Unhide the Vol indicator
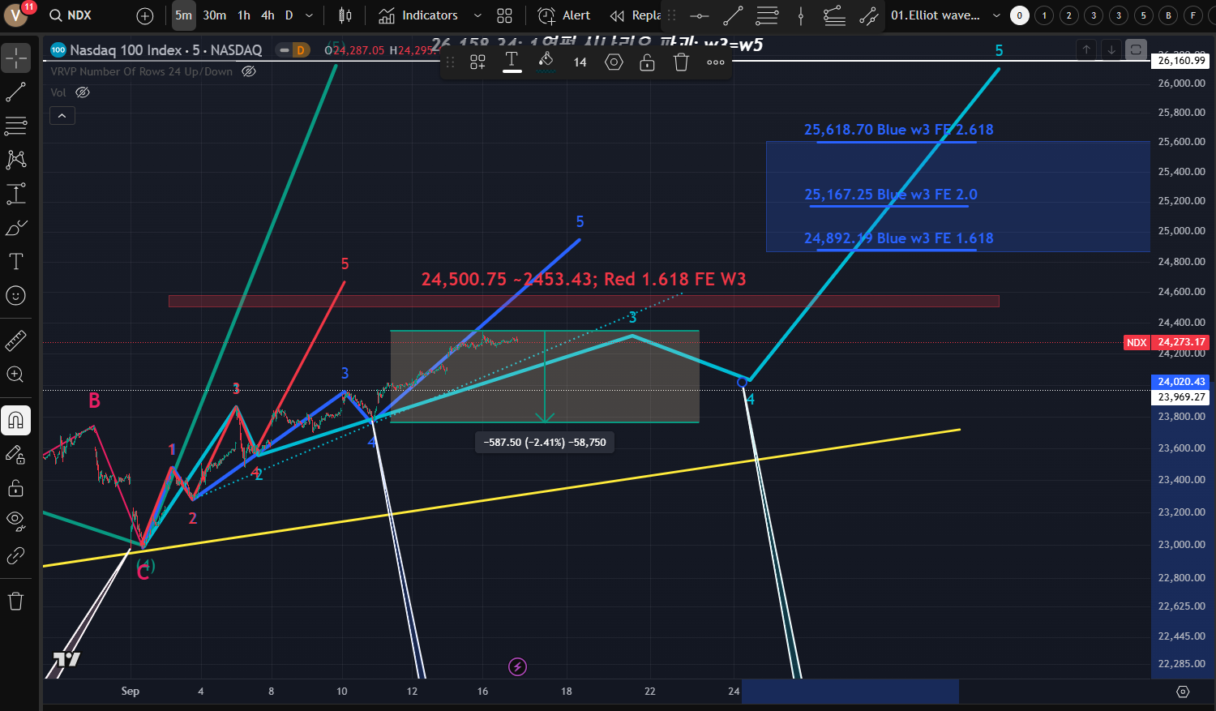1216x711 pixels. point(82,92)
